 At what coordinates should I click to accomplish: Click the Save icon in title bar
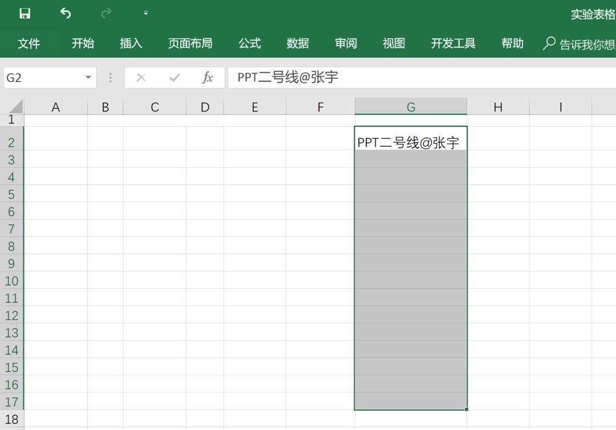25,13
